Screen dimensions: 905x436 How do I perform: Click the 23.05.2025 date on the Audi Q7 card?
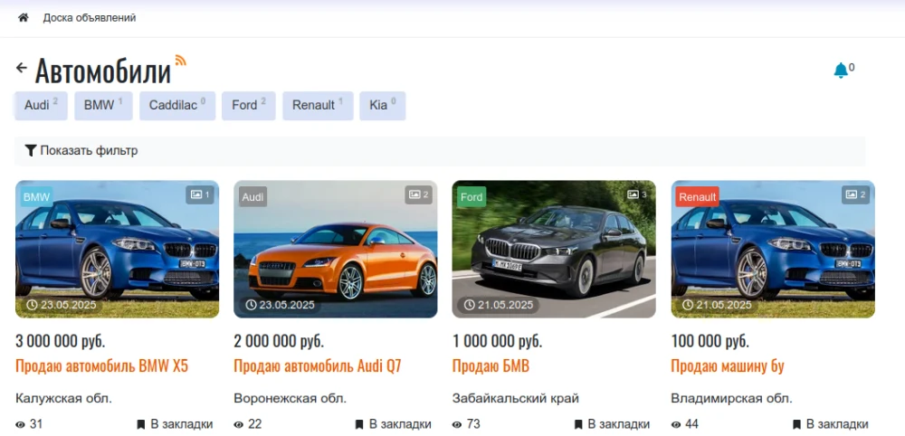point(280,305)
